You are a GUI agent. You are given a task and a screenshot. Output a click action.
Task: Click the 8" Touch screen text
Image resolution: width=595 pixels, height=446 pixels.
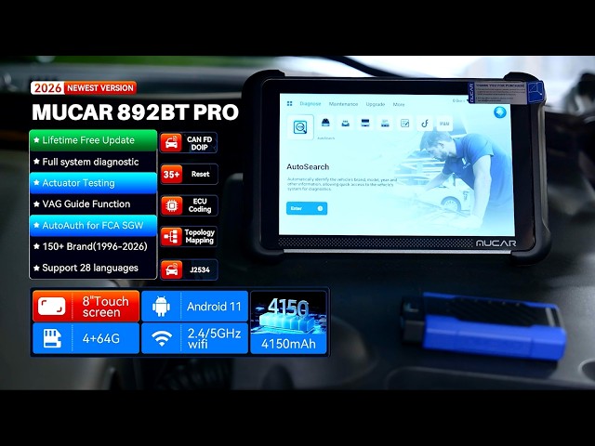(x=106, y=307)
